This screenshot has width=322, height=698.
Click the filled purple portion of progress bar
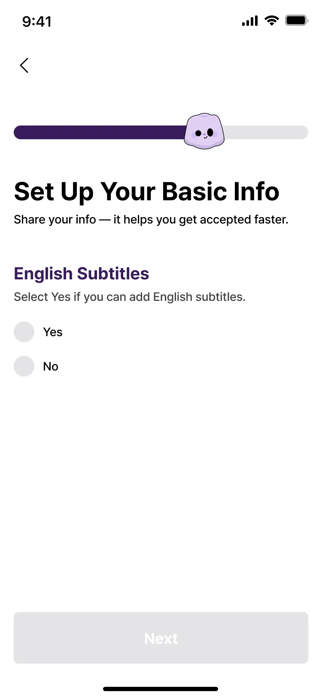[x=99, y=132]
